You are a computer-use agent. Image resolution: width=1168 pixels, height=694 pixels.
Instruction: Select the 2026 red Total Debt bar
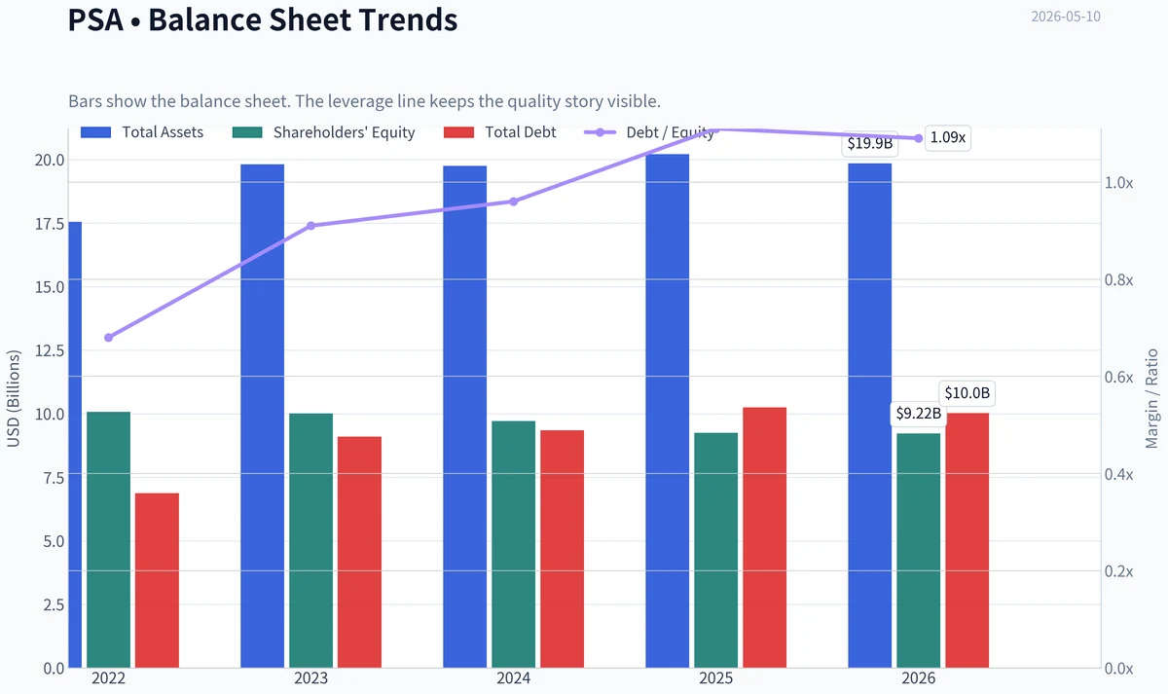[x=967, y=540]
